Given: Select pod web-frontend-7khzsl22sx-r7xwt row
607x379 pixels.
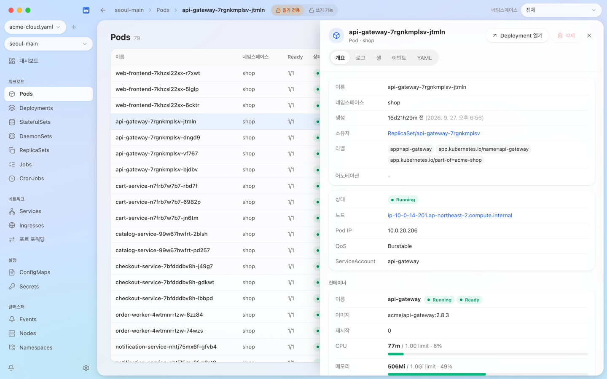Looking at the screenshot, I should click(215, 73).
